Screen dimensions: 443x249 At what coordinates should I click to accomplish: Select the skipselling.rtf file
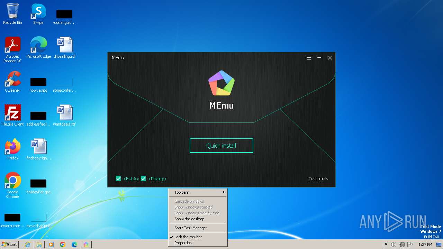pos(64,48)
